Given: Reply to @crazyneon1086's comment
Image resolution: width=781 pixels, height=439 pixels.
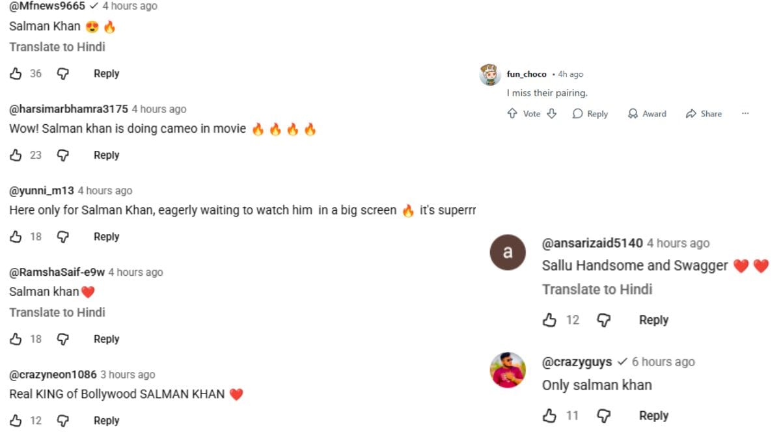Looking at the screenshot, I should [105, 420].
